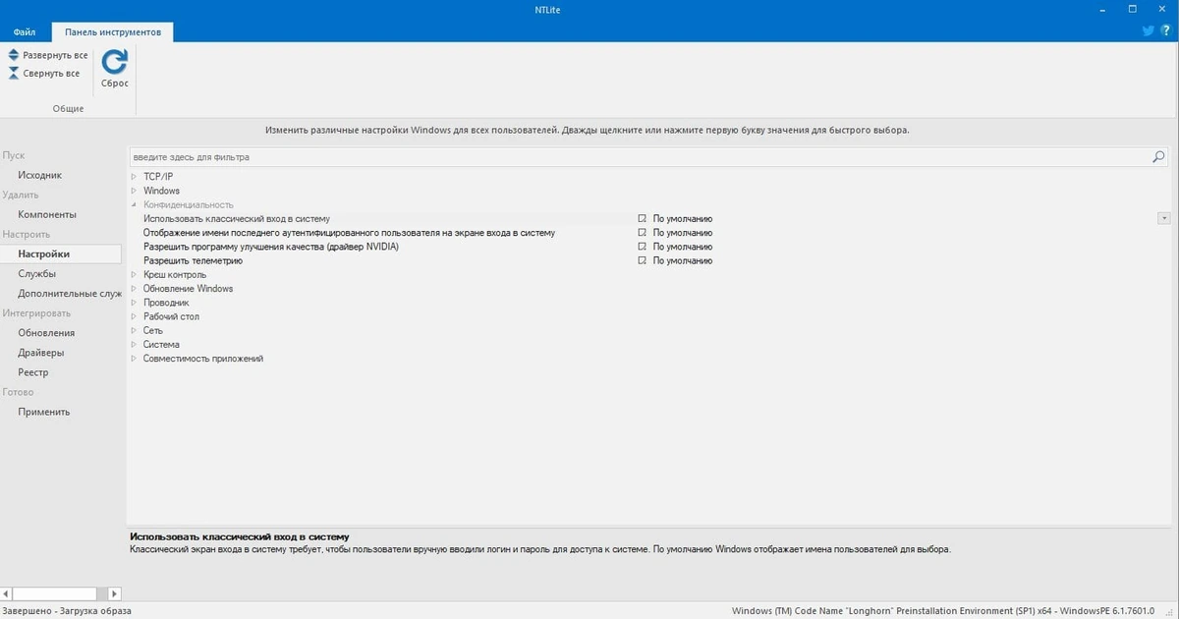Select Настройки in sidebar

point(61,253)
